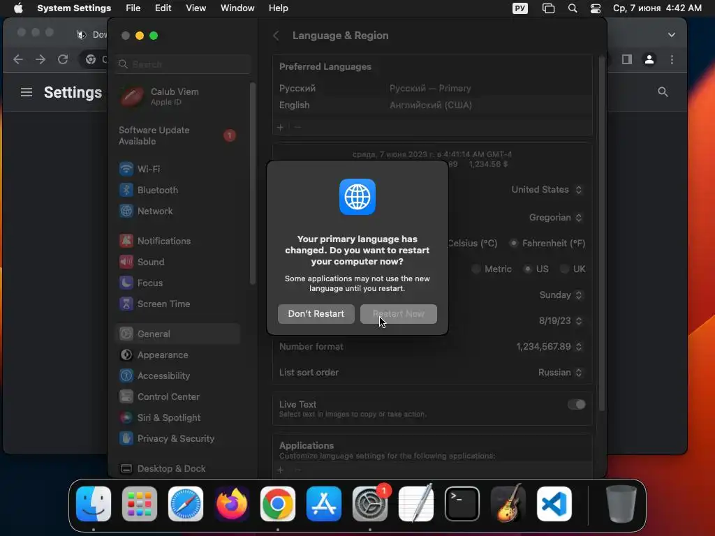Viewport: 715px width, 536px height.
Task: Open the View menu
Action: pos(196,8)
